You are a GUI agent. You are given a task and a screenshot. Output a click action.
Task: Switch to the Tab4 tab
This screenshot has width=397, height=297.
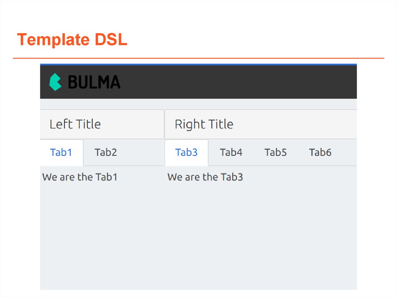click(231, 153)
